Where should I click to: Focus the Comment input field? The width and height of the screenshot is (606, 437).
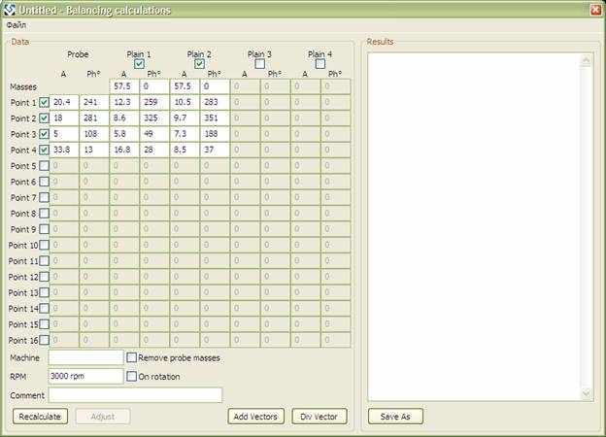[135, 395]
